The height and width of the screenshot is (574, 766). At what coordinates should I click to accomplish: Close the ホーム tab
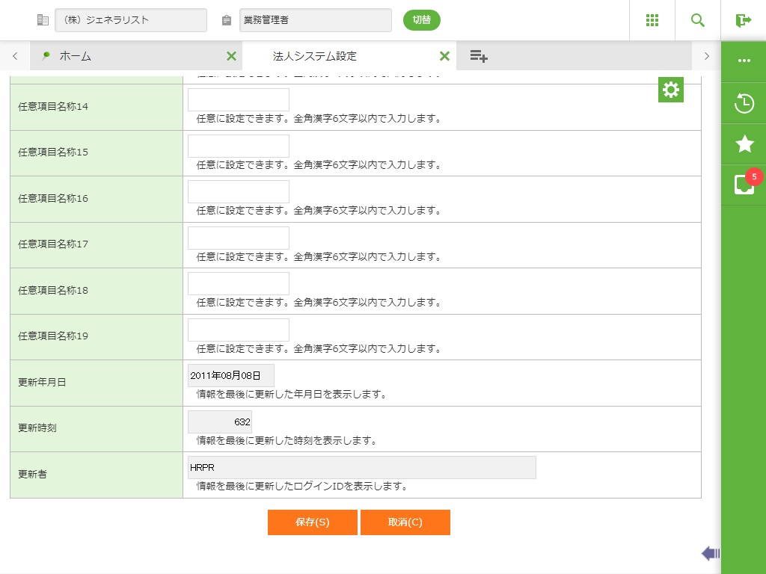[x=232, y=56]
